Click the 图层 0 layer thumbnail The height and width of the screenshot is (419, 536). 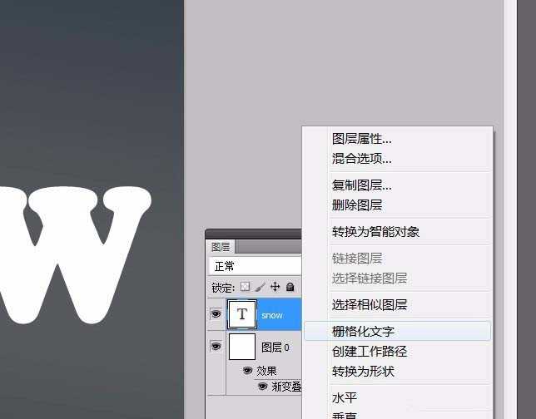(x=242, y=347)
